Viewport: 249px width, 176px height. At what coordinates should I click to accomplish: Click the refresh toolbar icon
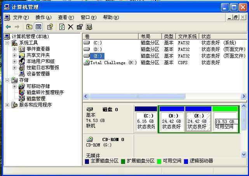(x=62, y=27)
